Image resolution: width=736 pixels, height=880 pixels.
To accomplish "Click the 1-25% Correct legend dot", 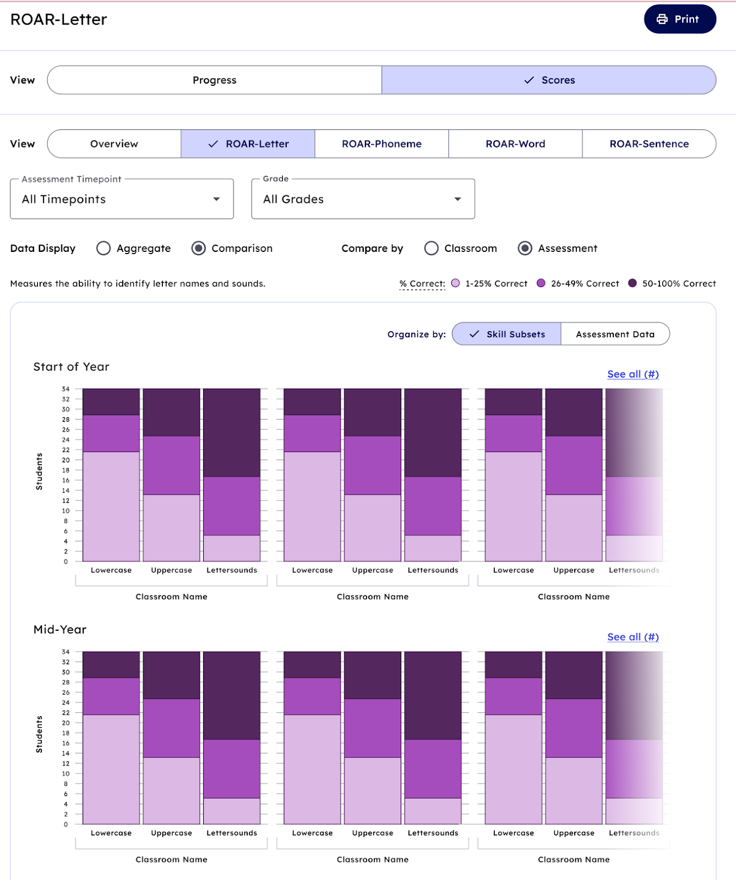I will pos(455,283).
